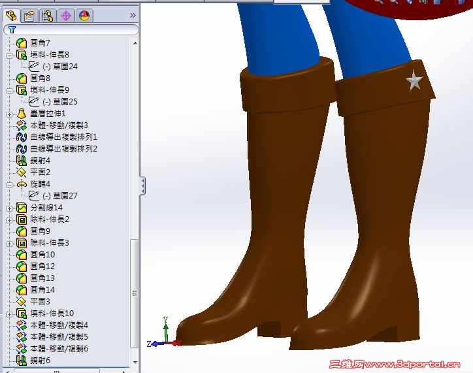
Task: Select the 本體-移動/複製4 icon
Action: [22, 325]
